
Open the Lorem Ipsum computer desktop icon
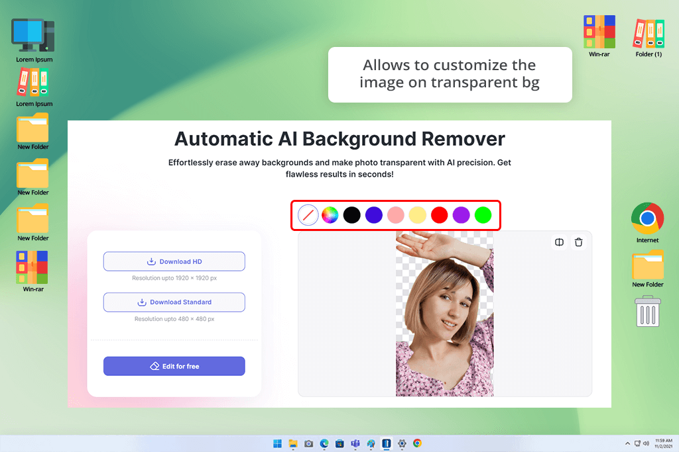point(33,40)
